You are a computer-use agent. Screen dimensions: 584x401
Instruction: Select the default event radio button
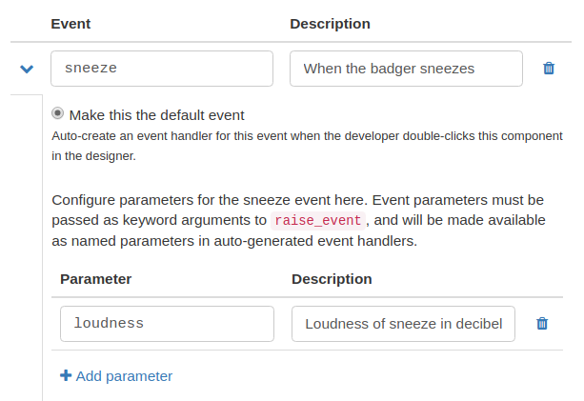[x=58, y=113]
